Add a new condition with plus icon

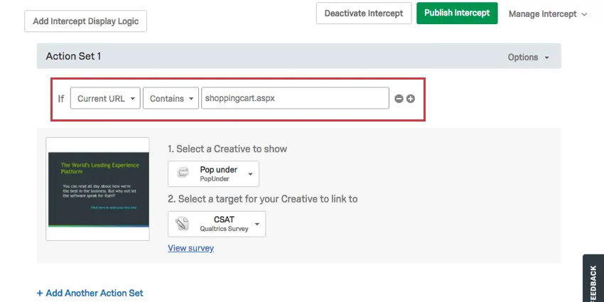point(410,99)
